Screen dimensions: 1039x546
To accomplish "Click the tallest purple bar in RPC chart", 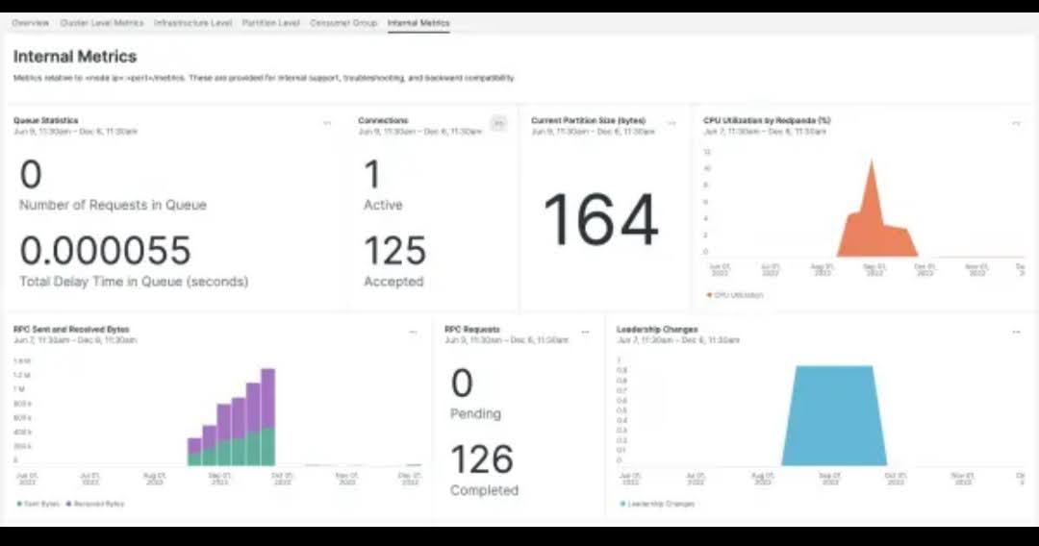I will (x=268, y=396).
